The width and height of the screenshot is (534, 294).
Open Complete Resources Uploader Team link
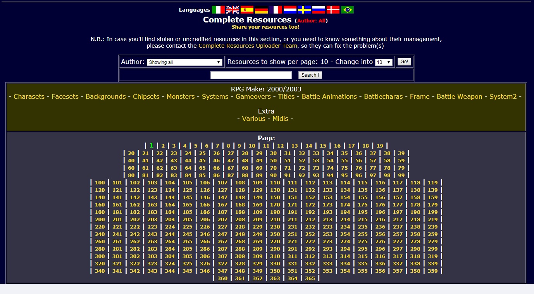click(248, 46)
